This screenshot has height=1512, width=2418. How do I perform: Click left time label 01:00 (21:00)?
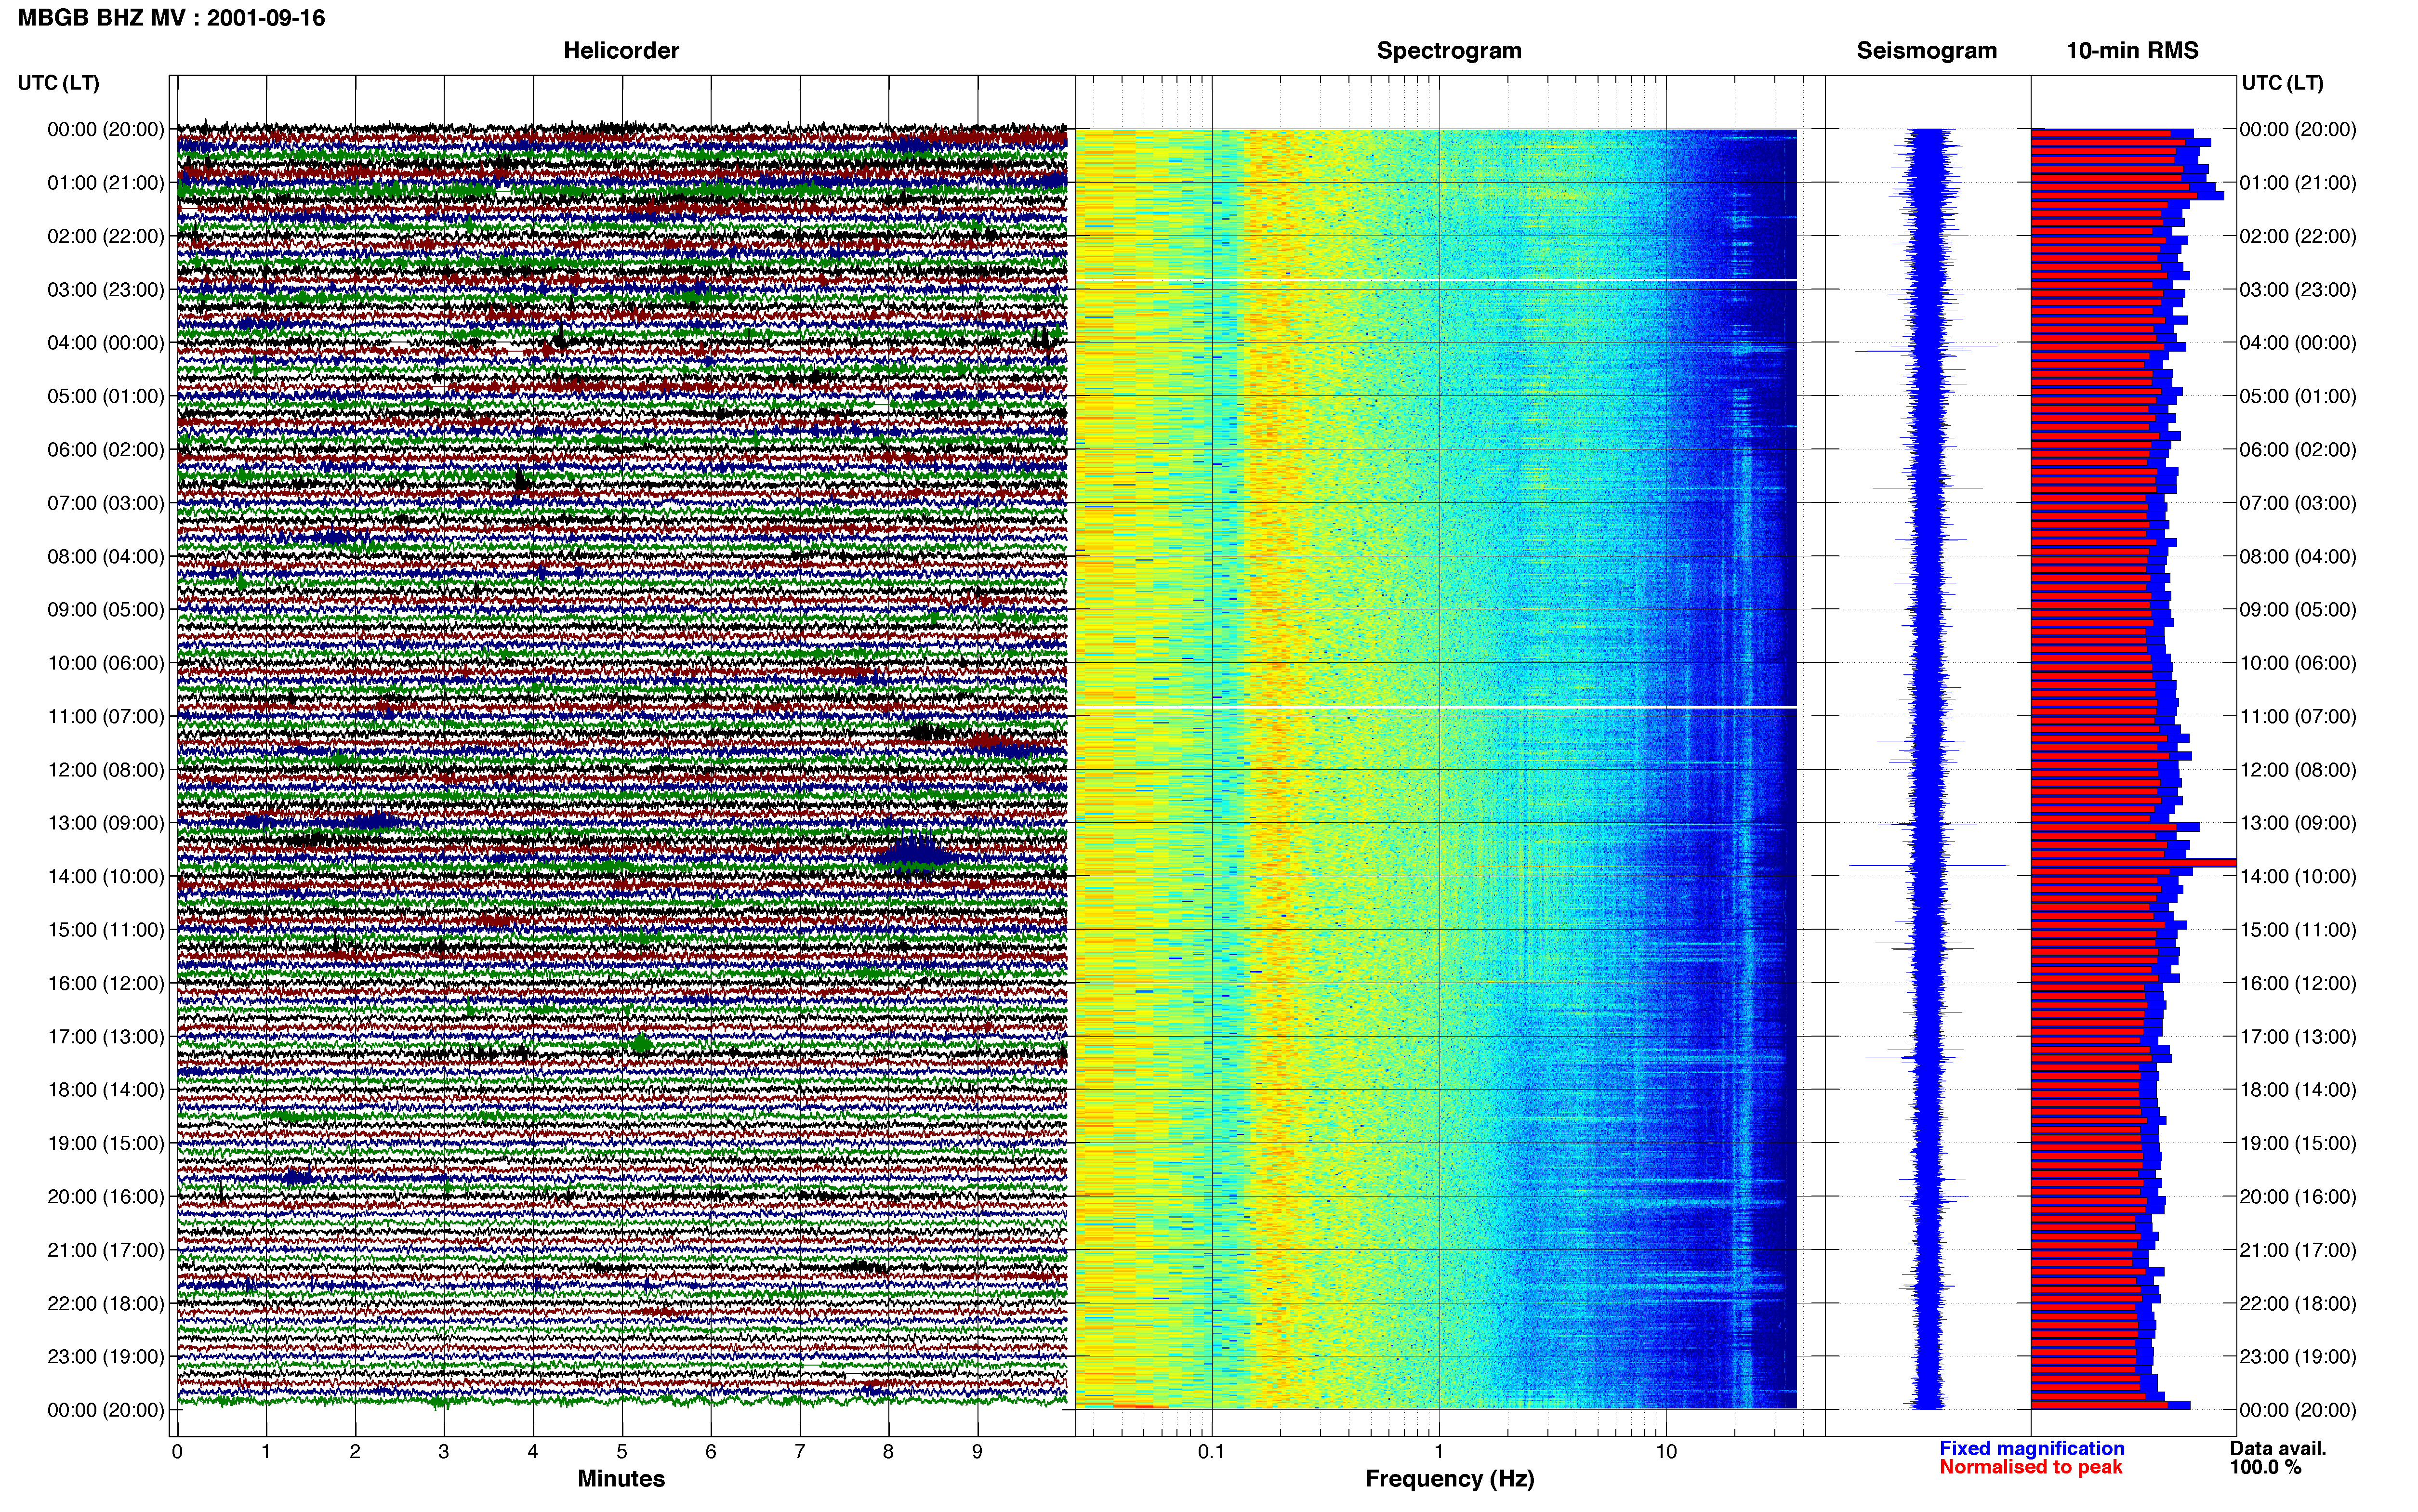tap(106, 183)
